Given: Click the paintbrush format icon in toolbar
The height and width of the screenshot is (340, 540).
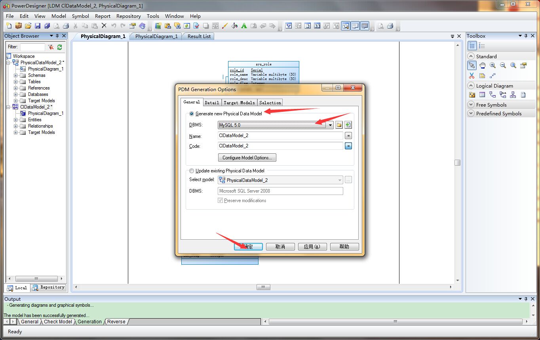Looking at the screenshot, I should 225,26.
